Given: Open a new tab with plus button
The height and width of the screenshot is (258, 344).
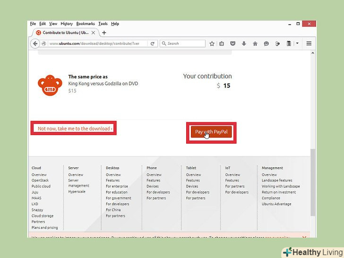Looking at the screenshot, I should coord(104,33).
